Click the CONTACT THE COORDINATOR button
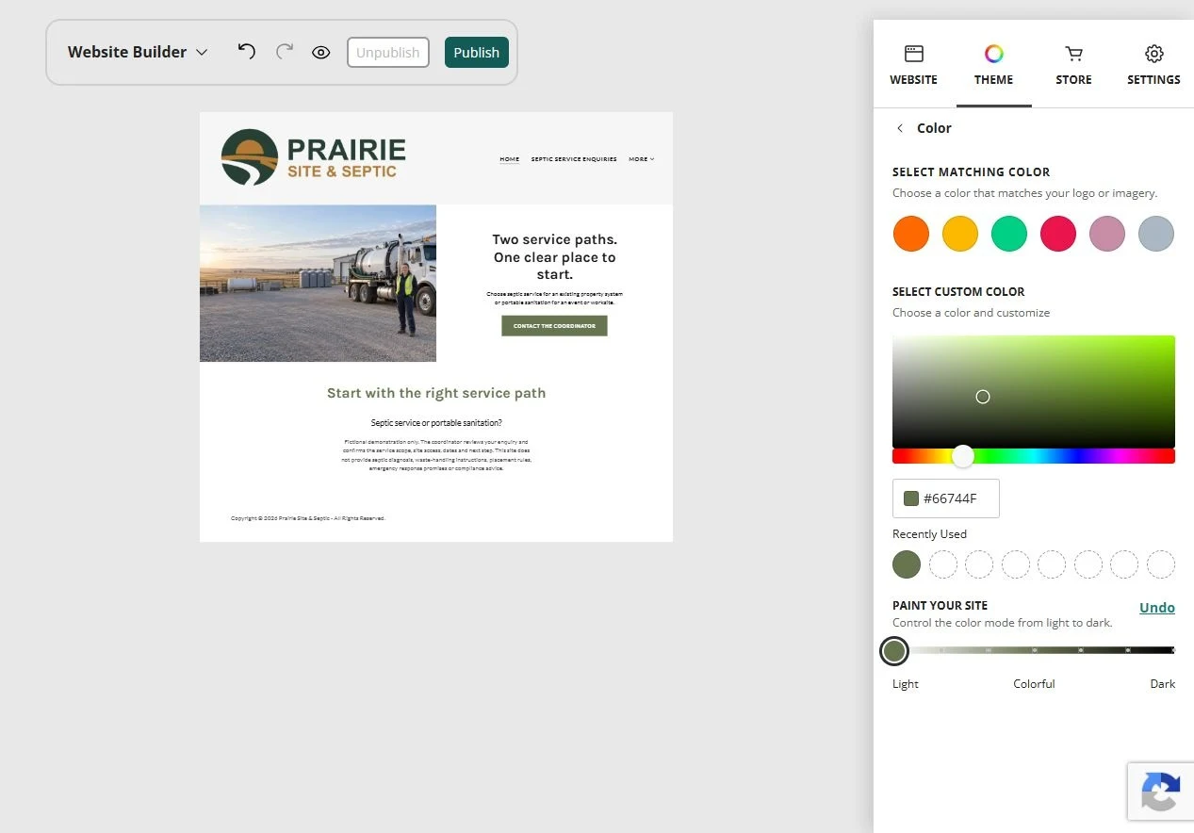 tap(554, 326)
